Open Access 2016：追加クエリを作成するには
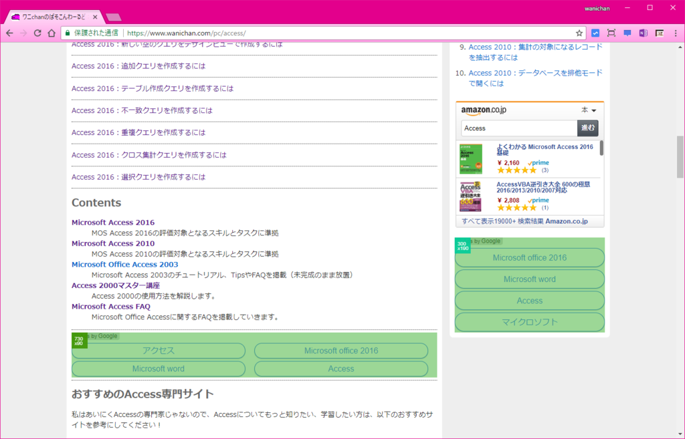 pyautogui.click(x=138, y=66)
